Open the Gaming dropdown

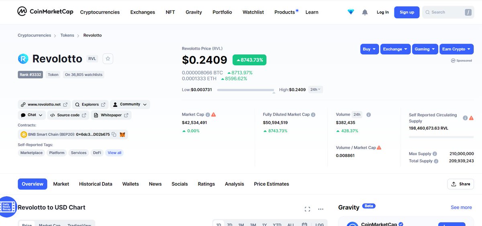click(x=425, y=49)
